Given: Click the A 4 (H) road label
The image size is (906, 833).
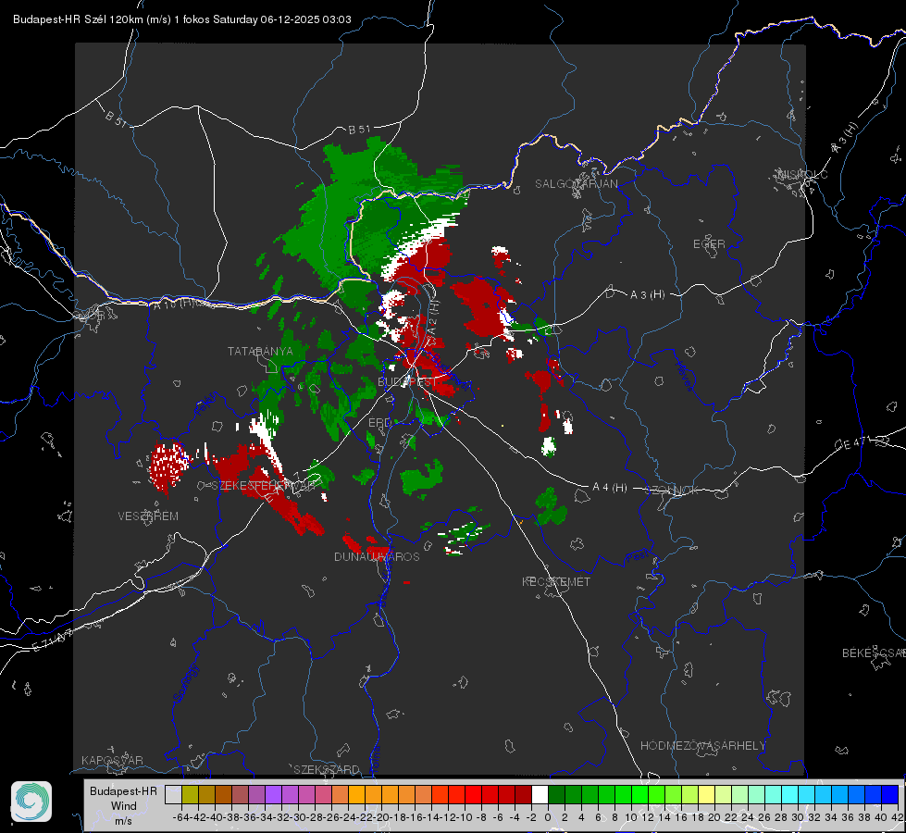Looking at the screenshot, I should point(610,488).
